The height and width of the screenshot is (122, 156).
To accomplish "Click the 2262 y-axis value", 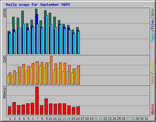I will tap(5, 59).
